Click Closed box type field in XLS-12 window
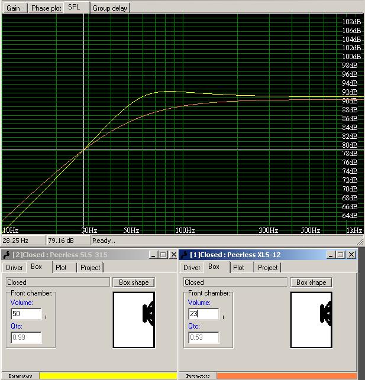Screen dimensions: 365x380 pos(235,282)
